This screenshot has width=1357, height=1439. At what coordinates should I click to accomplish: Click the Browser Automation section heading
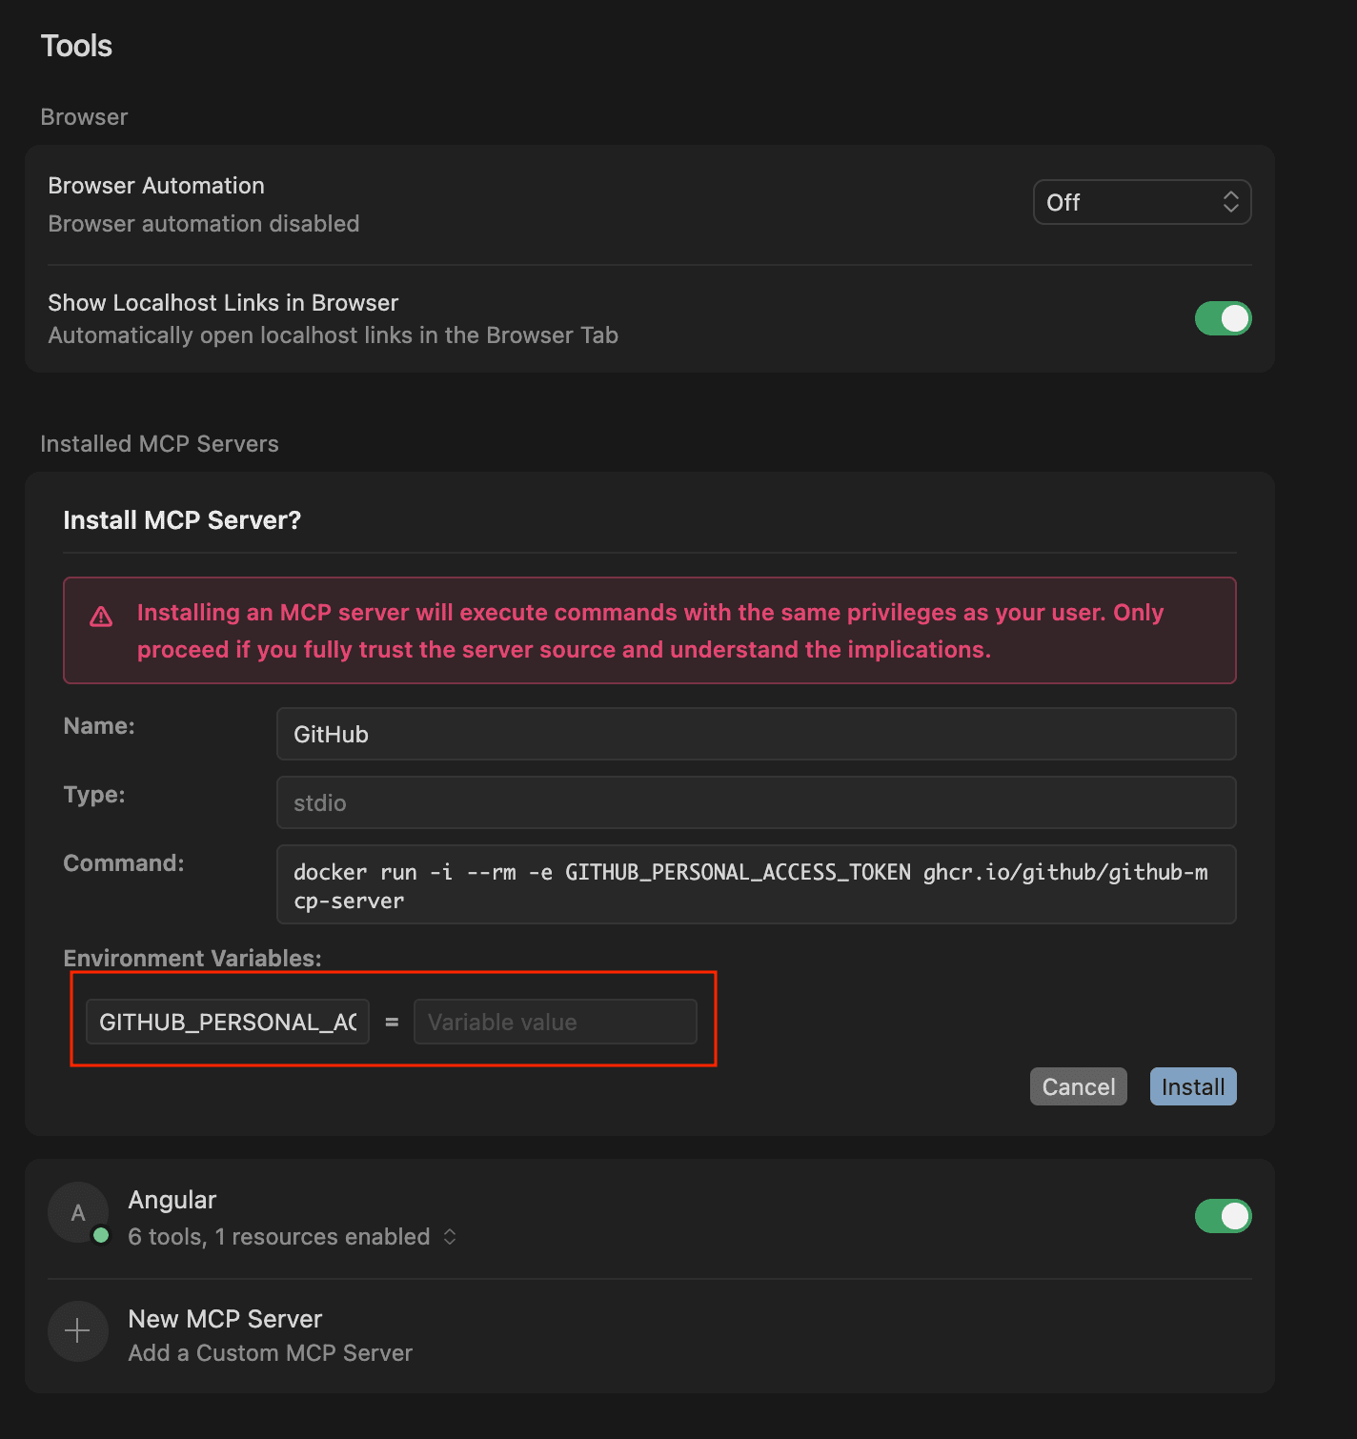[156, 185]
